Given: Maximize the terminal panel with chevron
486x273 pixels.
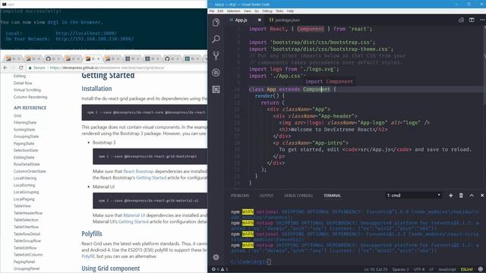Looking at the screenshot, I should click(x=472, y=196).
